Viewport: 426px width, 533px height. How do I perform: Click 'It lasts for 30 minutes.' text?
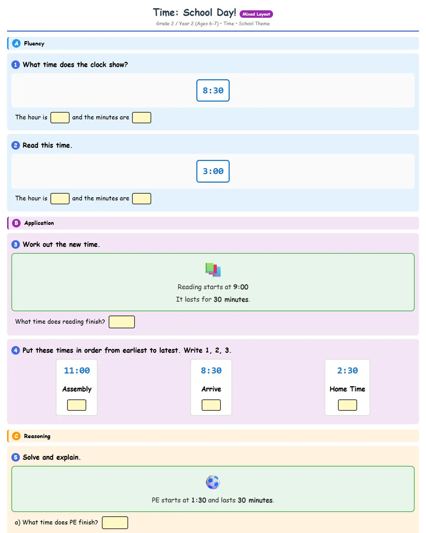pyautogui.click(x=213, y=299)
